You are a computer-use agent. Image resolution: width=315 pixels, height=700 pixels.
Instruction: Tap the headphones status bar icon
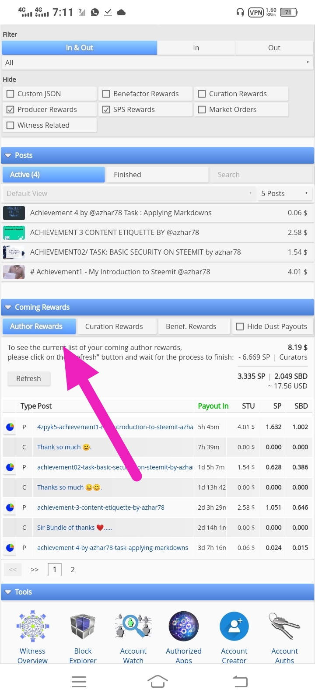tap(240, 12)
